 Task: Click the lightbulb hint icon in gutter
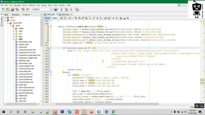[x=48, y=48]
